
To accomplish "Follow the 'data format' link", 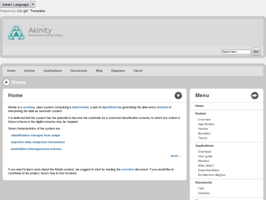I will (x=80, y=107).
